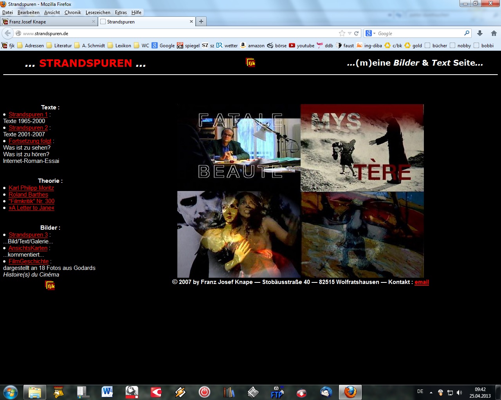Open the Roland Barthes link

(x=28, y=195)
